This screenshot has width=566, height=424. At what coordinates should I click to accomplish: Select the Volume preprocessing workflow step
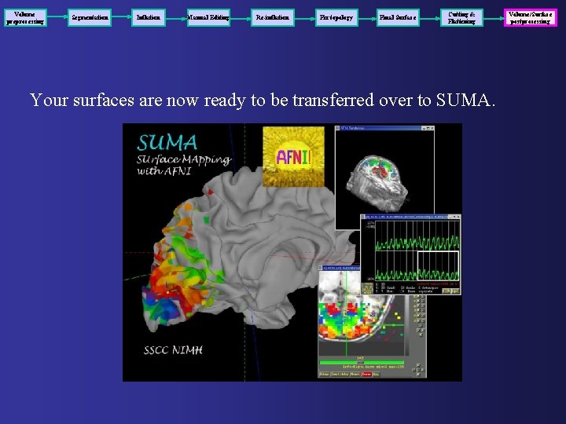point(25,17)
